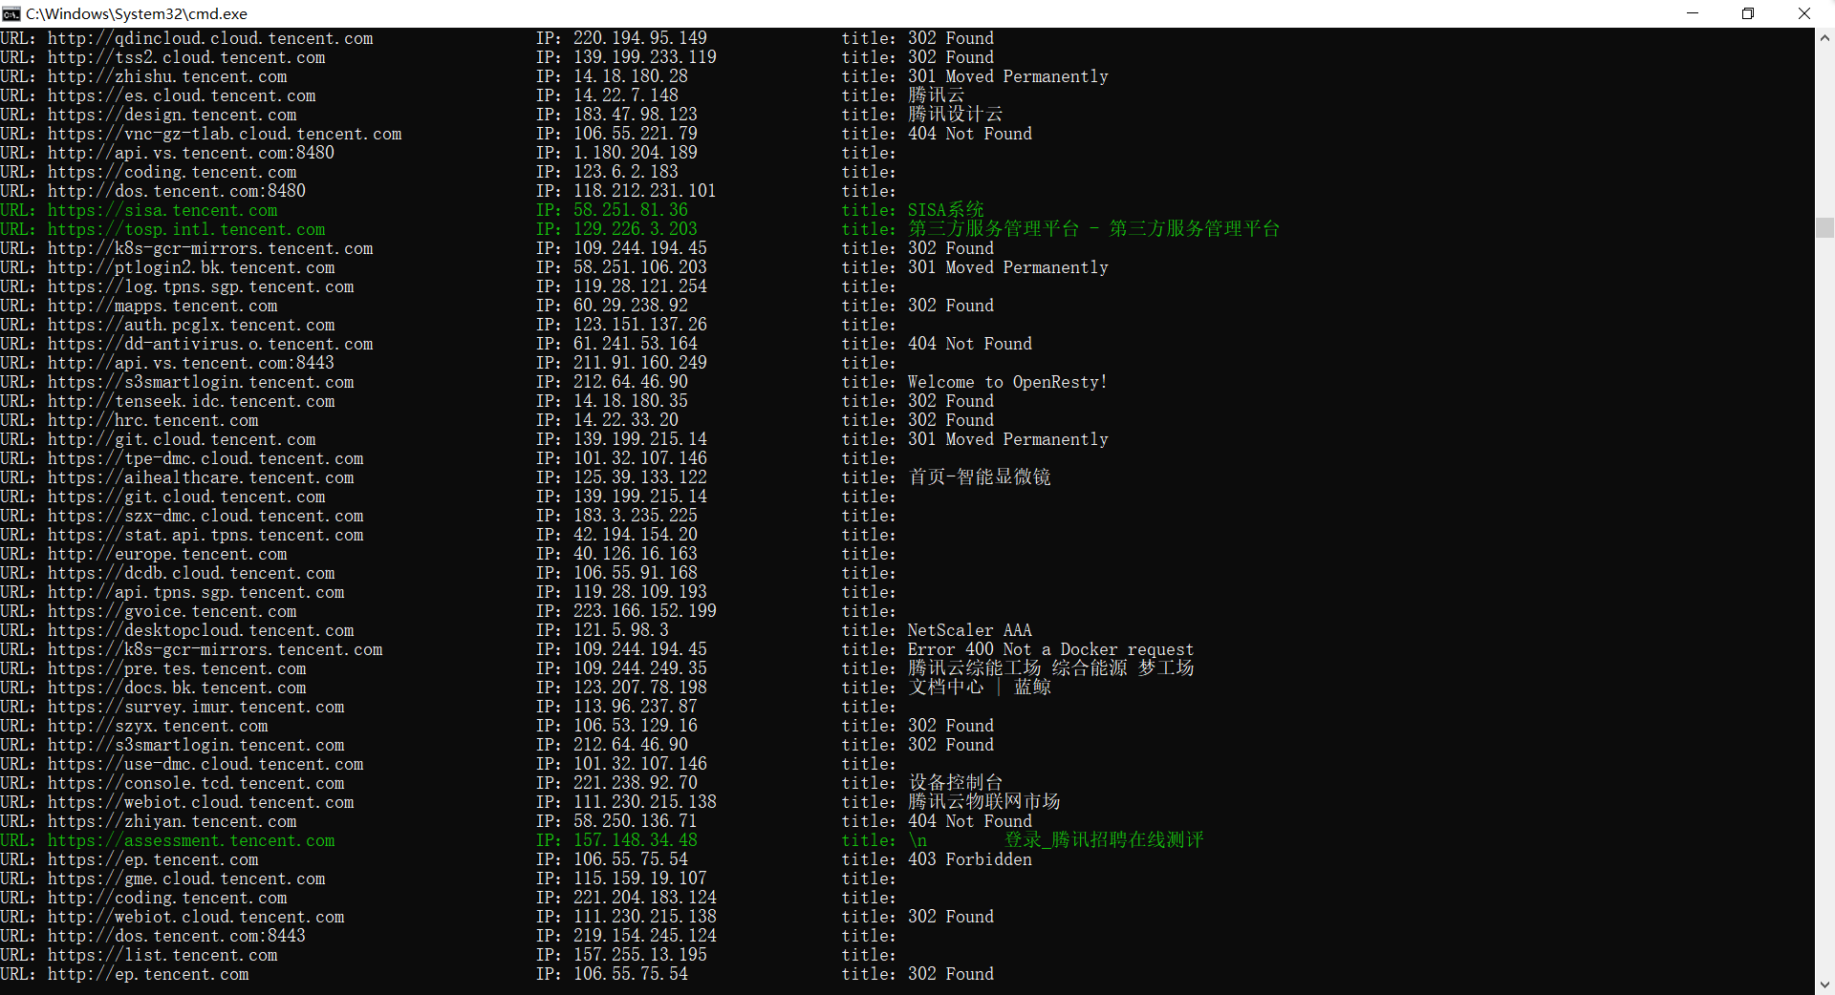Screen dimensions: 1835x995
Task: Click title Error 400 Not a Docker request
Action: [1051, 649]
